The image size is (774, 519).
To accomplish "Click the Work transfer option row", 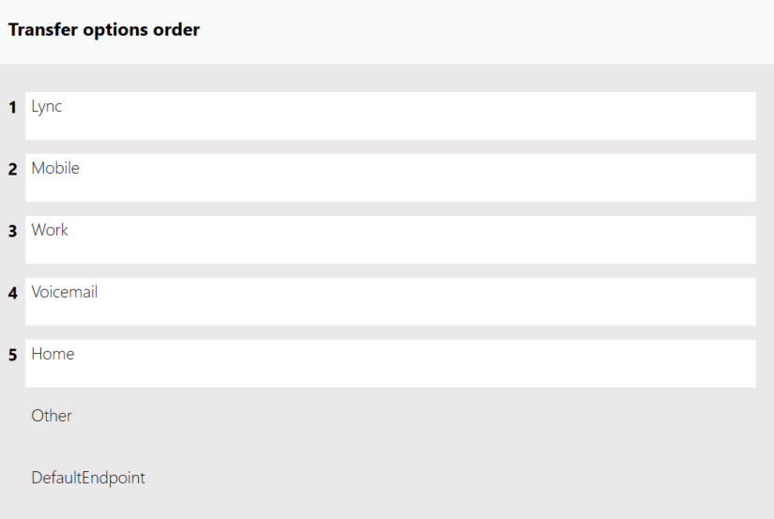I will pyautogui.click(x=390, y=239).
